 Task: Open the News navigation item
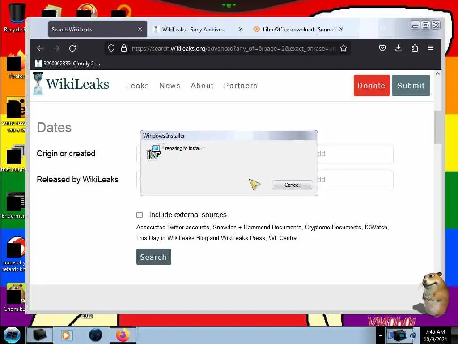170,86
